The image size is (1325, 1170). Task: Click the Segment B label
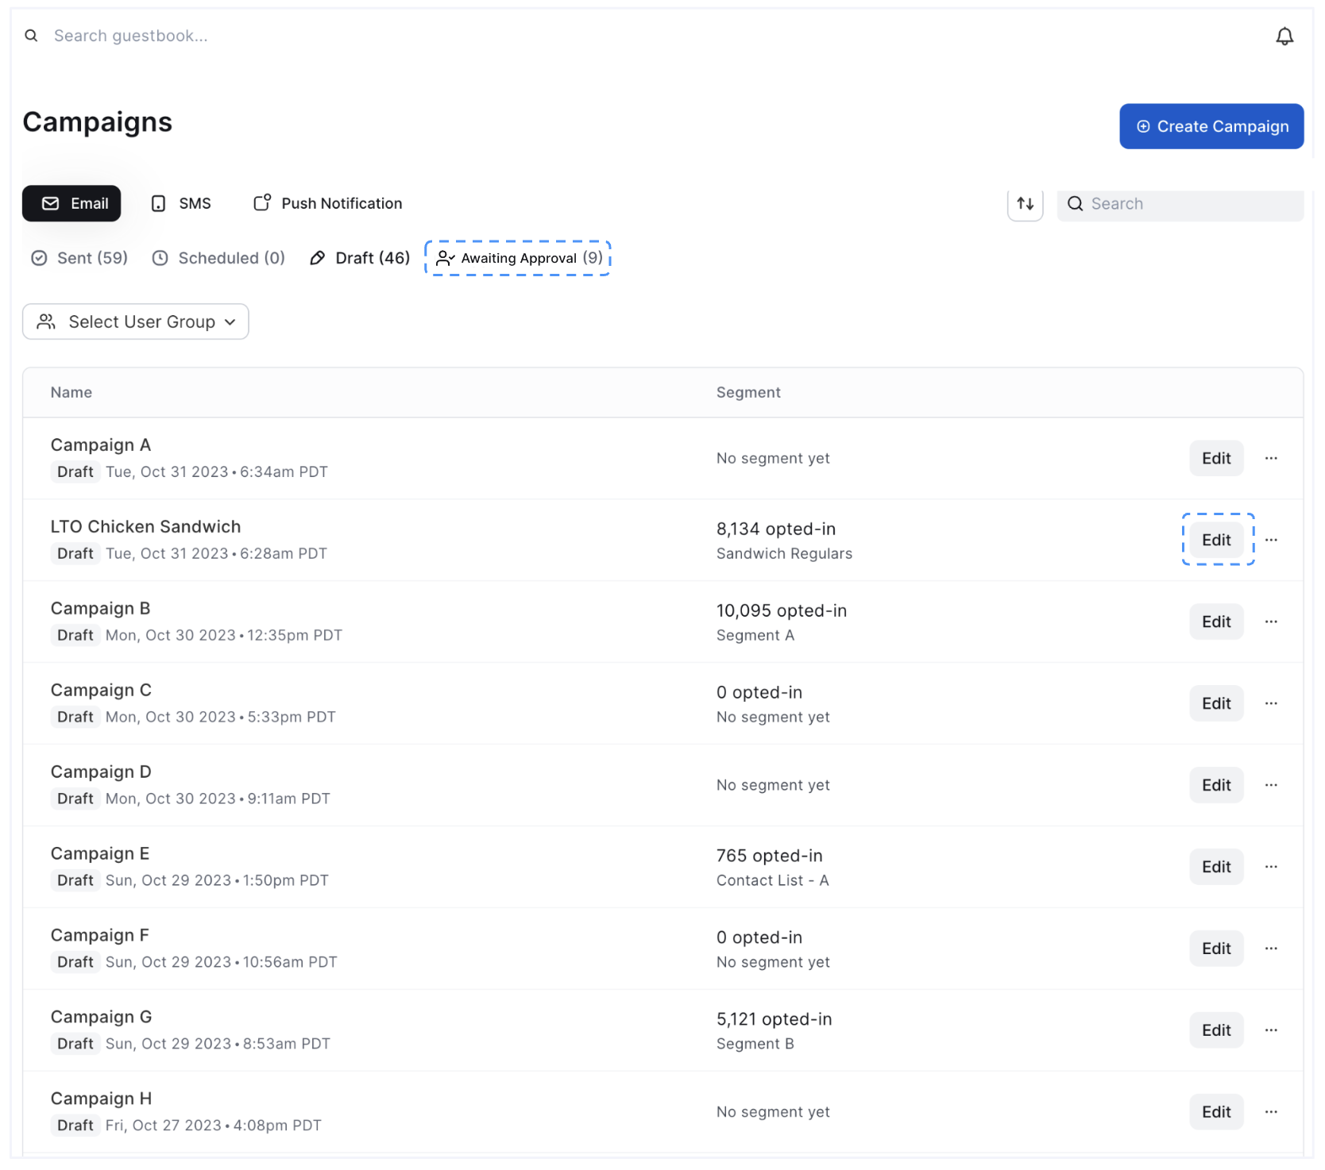(x=755, y=1045)
